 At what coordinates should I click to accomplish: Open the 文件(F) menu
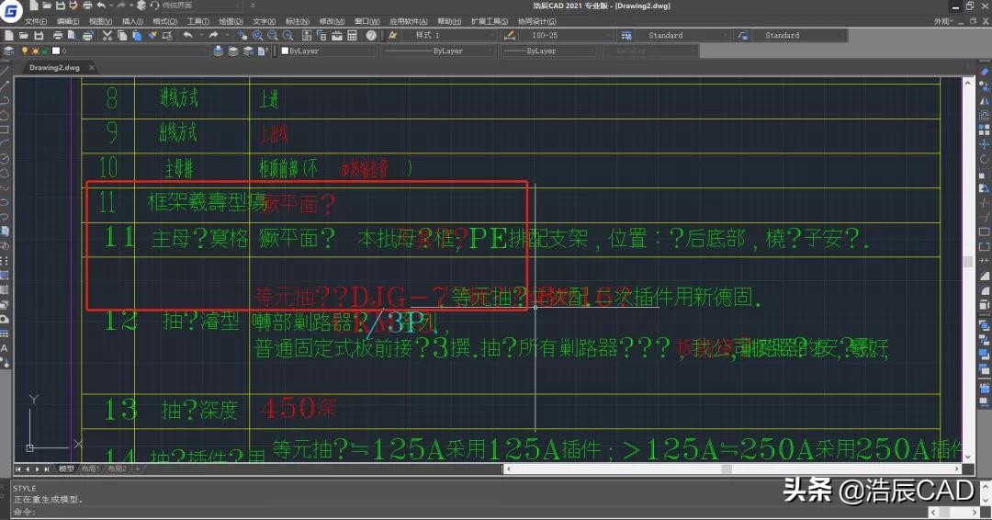click(x=36, y=21)
